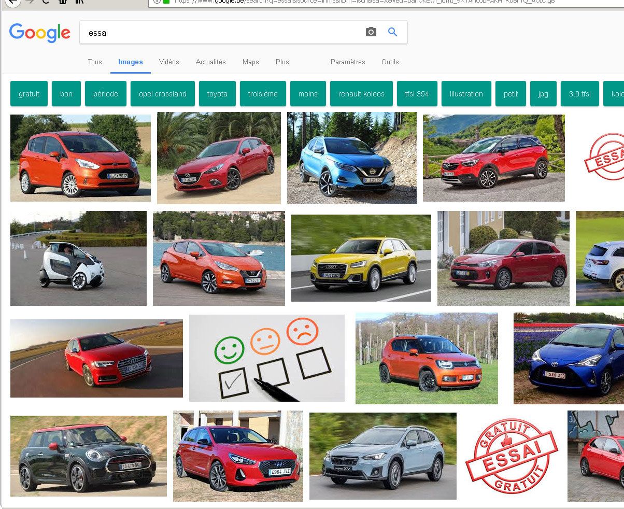This screenshot has height=509, width=624.
Task: Open the smiley checkbox survey image
Action: 267,358
